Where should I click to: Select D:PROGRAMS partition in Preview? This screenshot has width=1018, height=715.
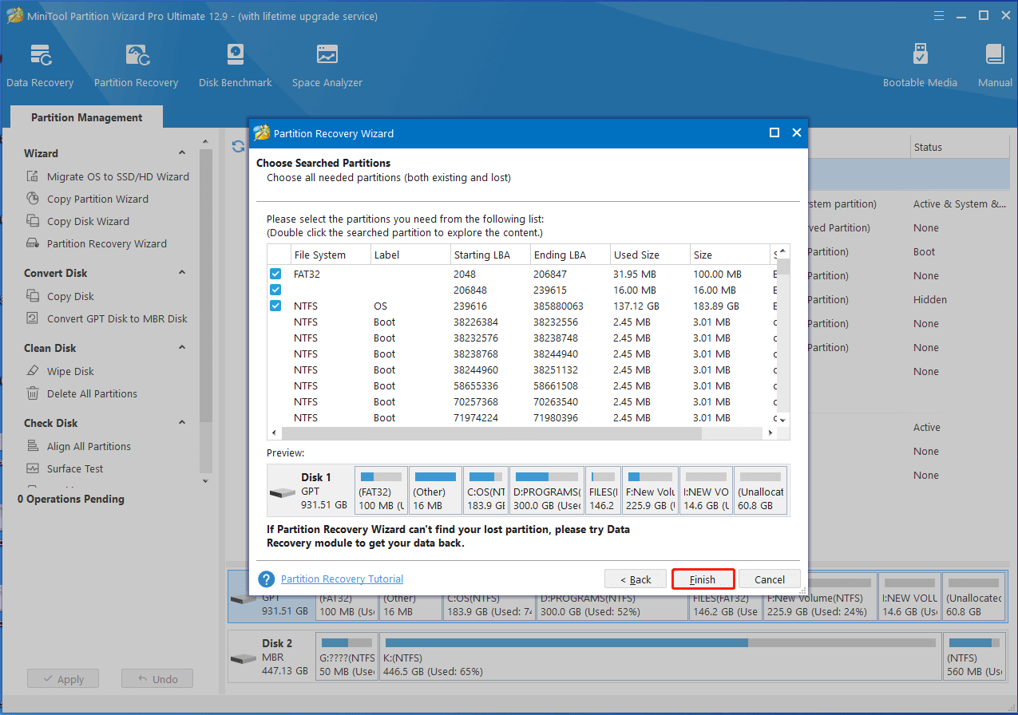pyautogui.click(x=547, y=491)
